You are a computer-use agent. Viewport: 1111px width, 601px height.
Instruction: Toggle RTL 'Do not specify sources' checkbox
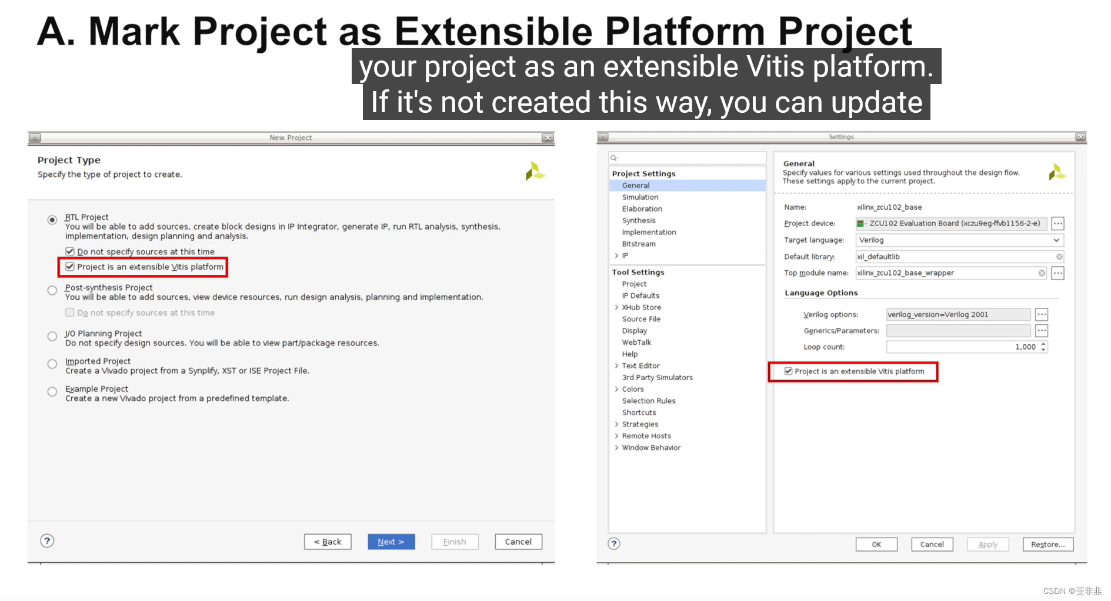[70, 251]
